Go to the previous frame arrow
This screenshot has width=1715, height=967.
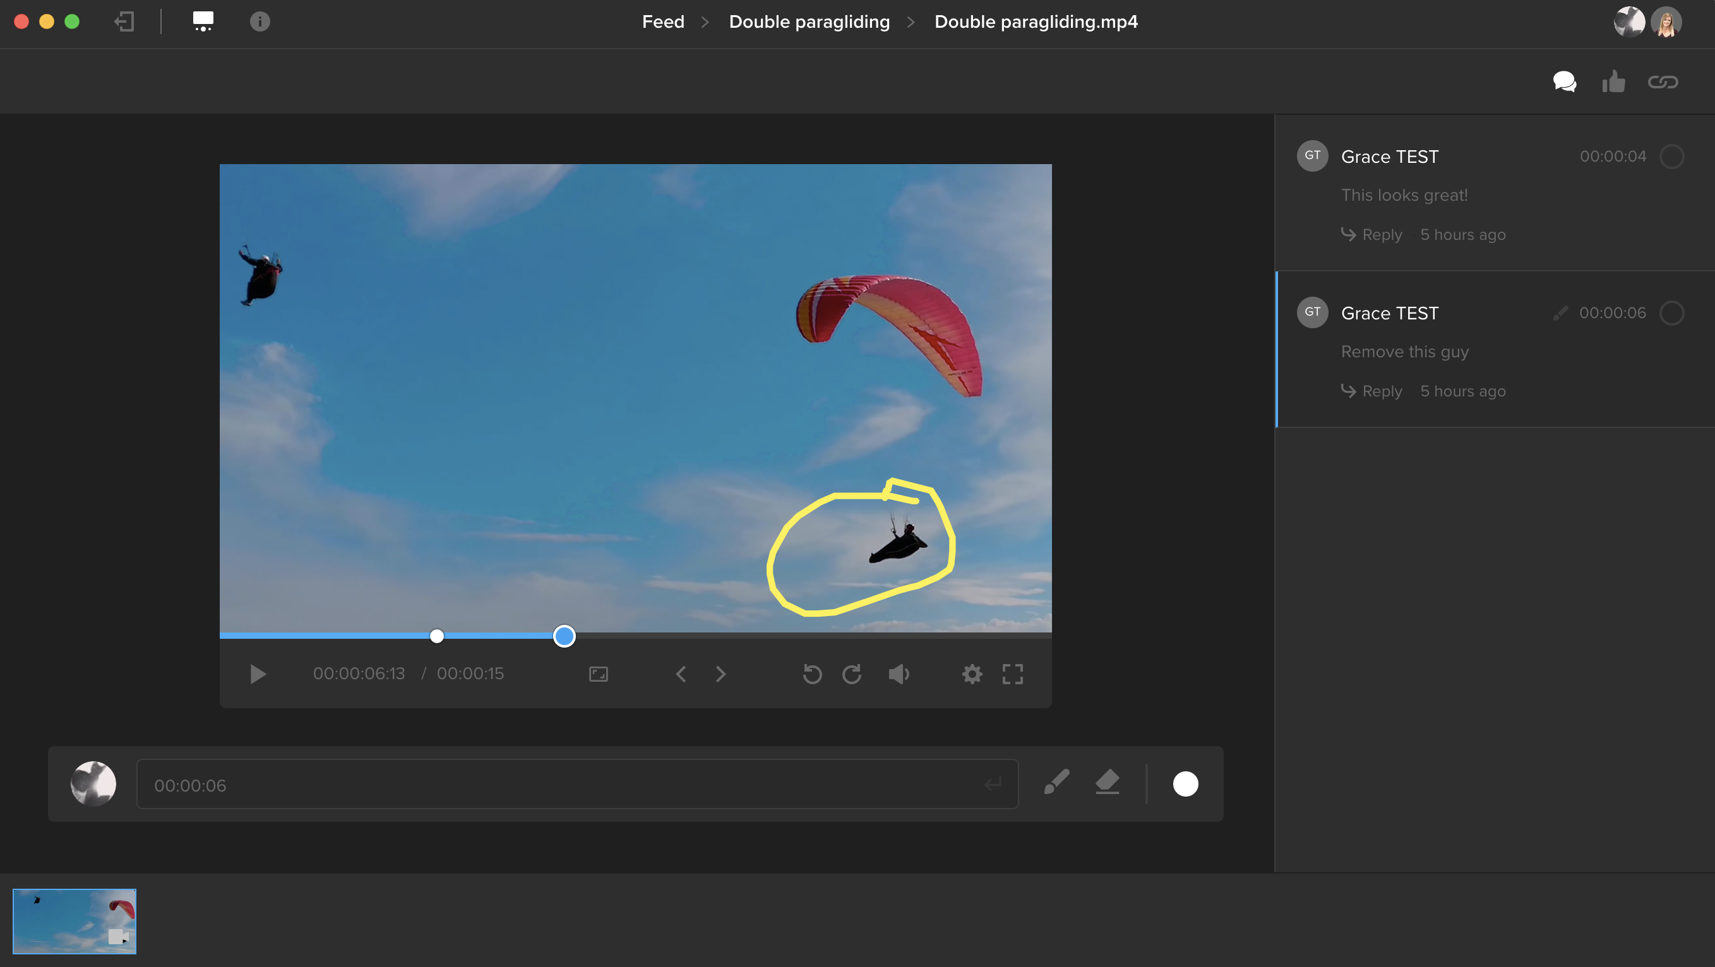tap(681, 674)
